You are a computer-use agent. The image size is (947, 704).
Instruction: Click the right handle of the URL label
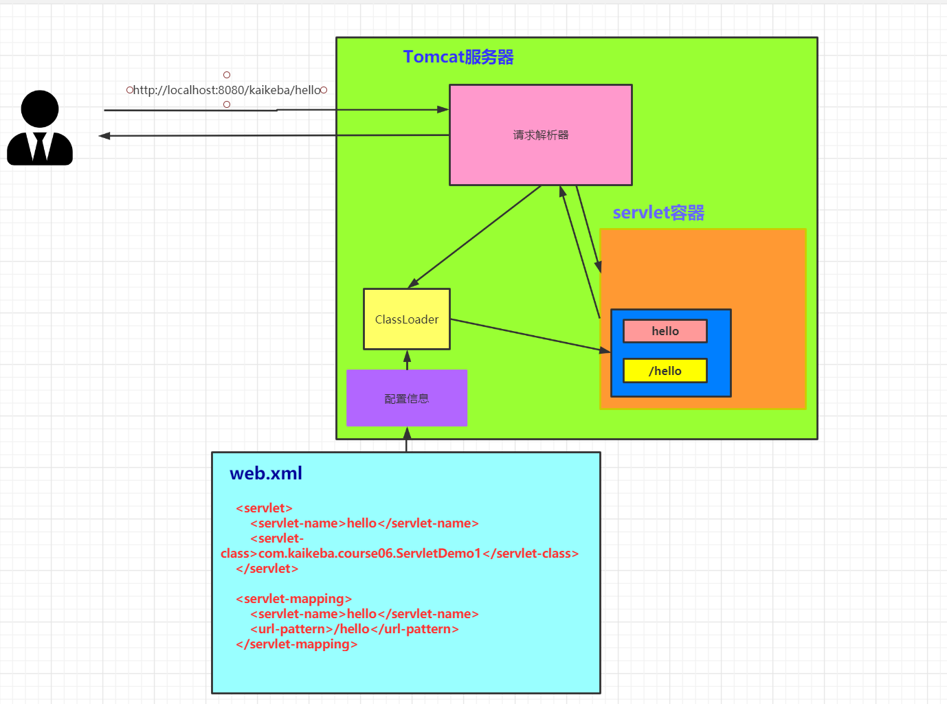coord(324,90)
